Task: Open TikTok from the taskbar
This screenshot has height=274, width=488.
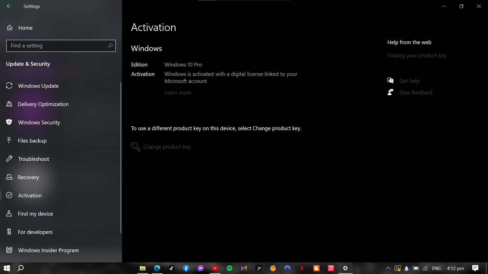Action: coord(172,268)
